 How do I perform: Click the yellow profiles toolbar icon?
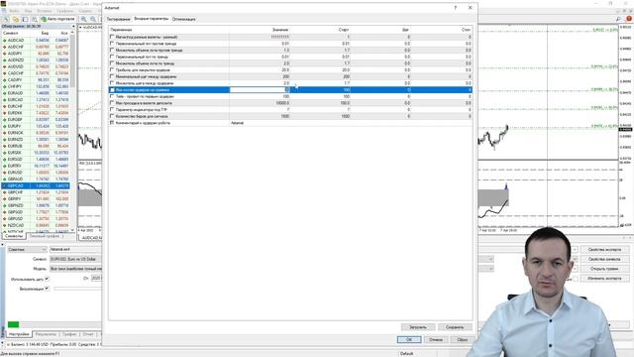[x=16, y=19]
